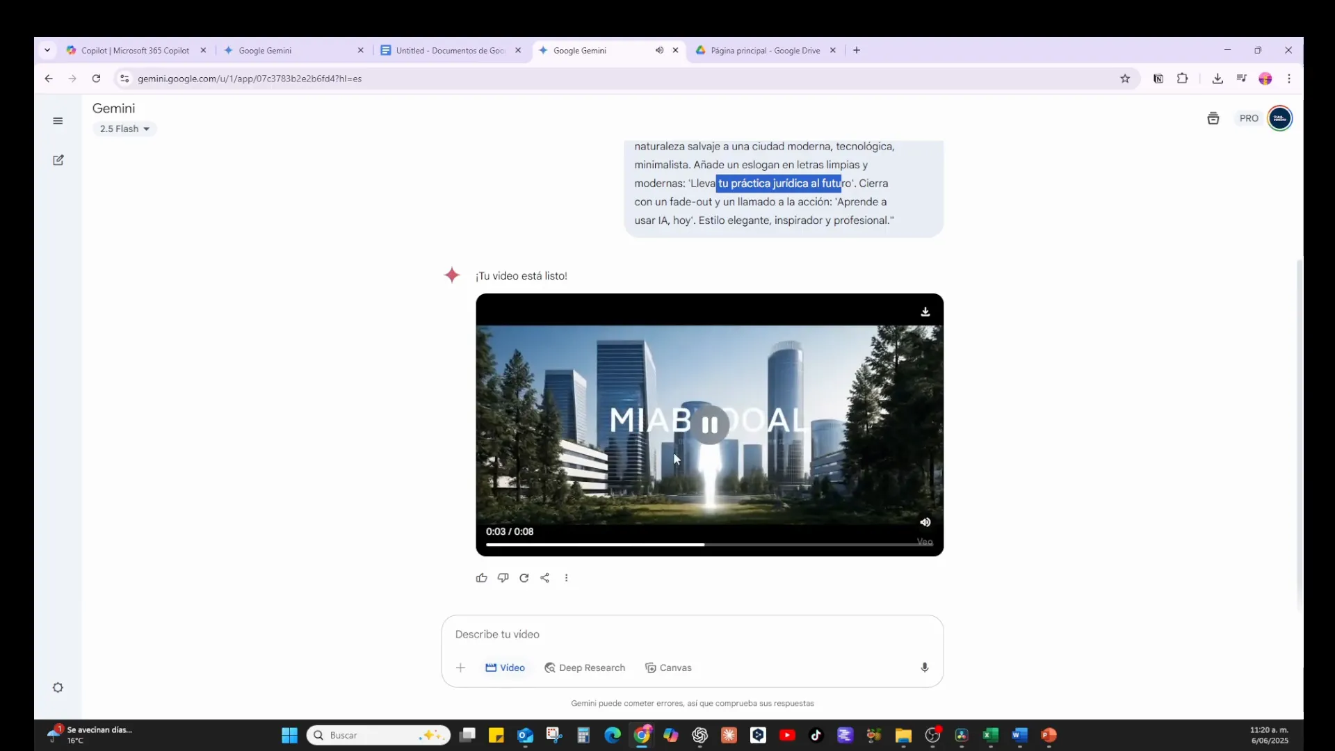Image resolution: width=1335 pixels, height=751 pixels.
Task: Open the Gemini settings gear
Action: 58,687
